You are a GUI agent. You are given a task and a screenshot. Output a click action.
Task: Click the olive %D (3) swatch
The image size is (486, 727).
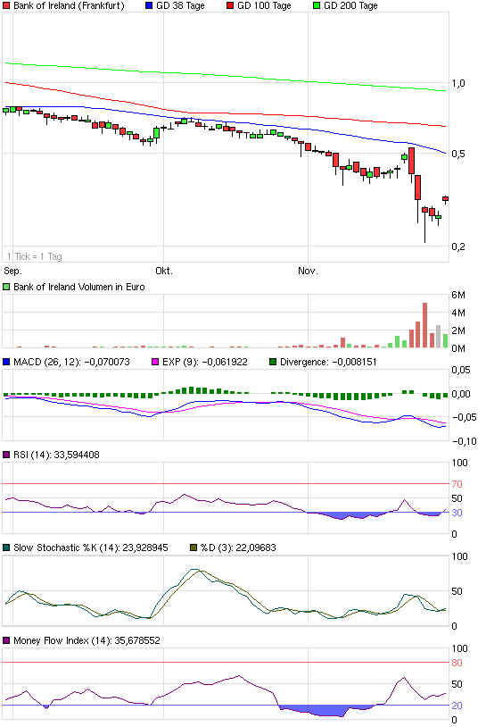click(x=194, y=547)
